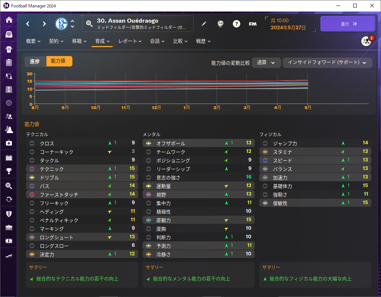Go back with the left arrow
This screenshot has width=381, height=297.
coord(28,24)
